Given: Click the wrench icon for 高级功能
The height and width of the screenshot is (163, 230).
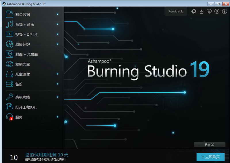Looking at the screenshot, I should click(x=9, y=97).
